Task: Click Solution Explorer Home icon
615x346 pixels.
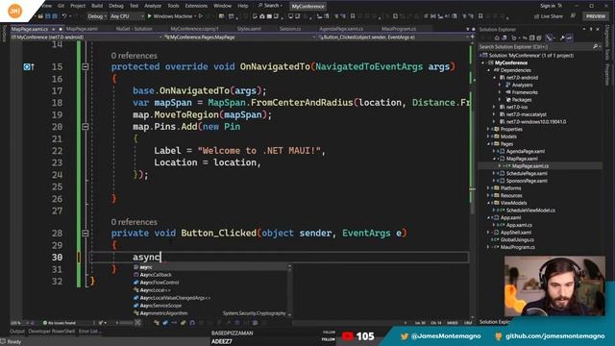Action: (497, 38)
